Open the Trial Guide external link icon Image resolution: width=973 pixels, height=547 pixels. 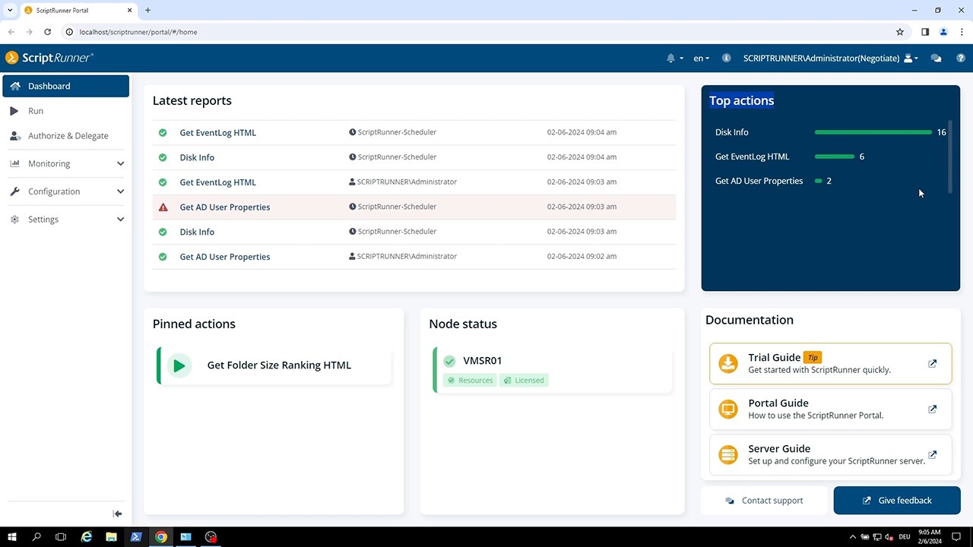tap(933, 363)
